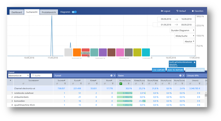Screen dimensions: 221x121
Task: Filter the Körbe/Klicks column
Action: 143,84
